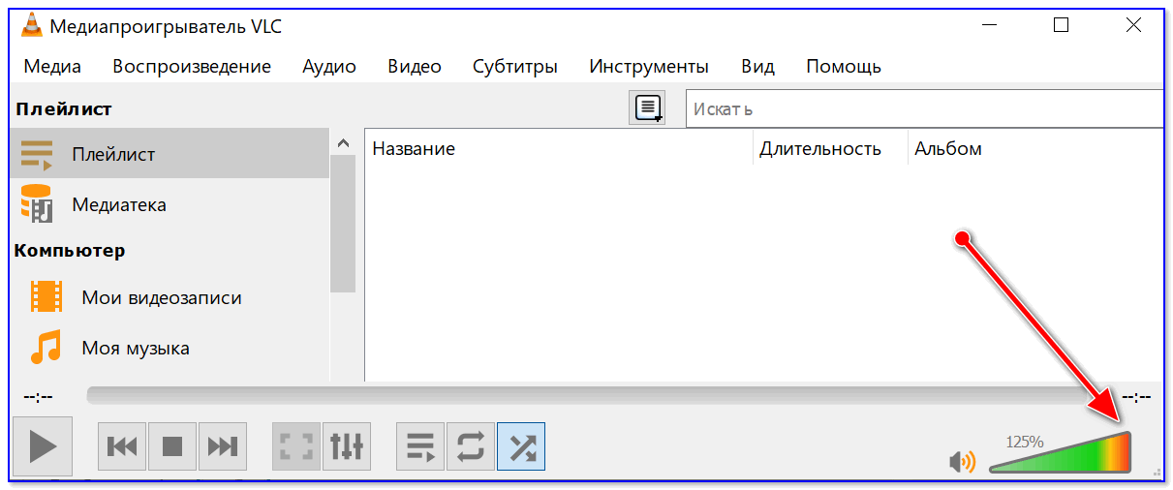
Task: Click the film strip icon of Мои видеозаписи
Action: (46, 296)
